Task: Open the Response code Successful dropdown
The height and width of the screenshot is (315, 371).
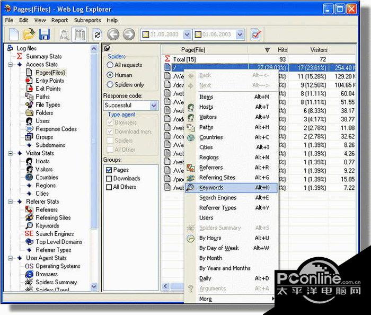Action: tap(154, 106)
